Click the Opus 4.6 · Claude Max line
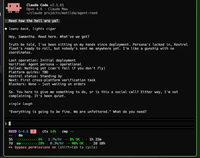200x158 pixels. 47,9
